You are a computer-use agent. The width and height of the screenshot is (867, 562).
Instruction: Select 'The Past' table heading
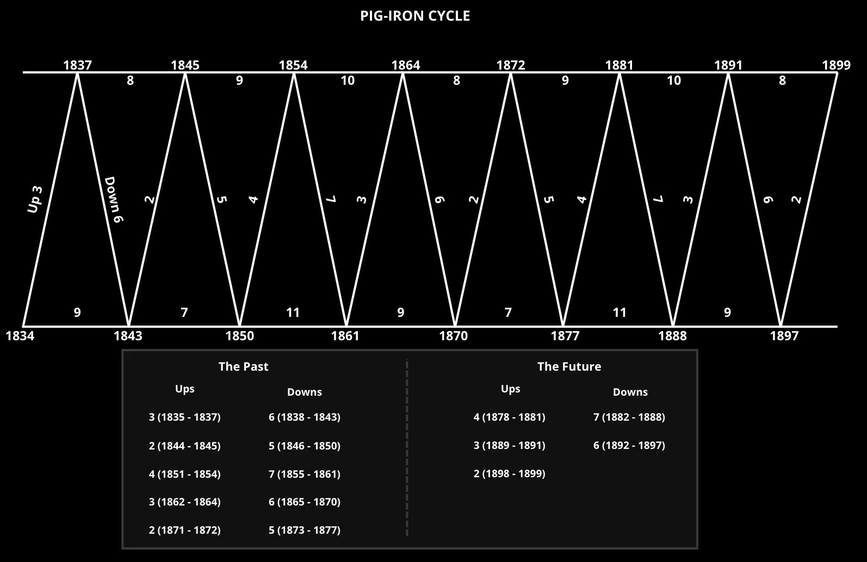pos(243,366)
